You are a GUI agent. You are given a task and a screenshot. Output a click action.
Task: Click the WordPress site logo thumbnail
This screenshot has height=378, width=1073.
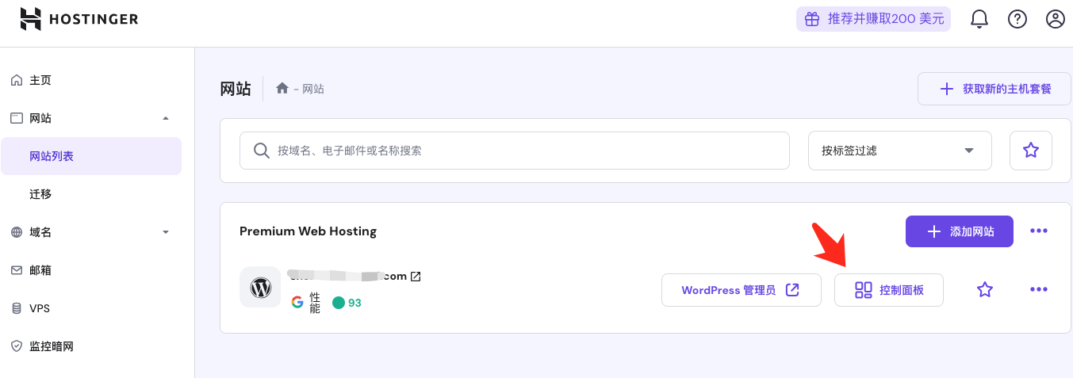(260, 287)
